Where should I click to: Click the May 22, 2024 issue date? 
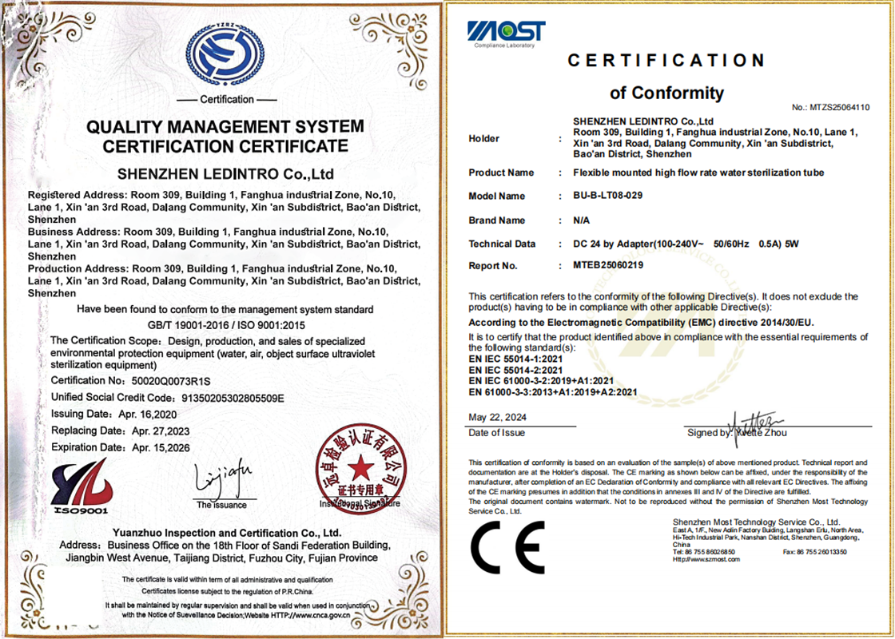[x=497, y=418]
